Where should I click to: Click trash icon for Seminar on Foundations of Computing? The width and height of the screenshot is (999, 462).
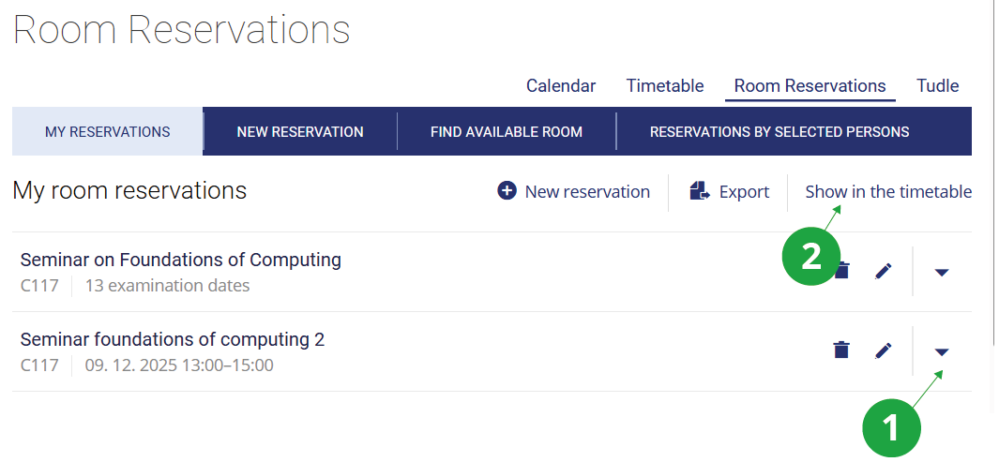click(x=843, y=271)
